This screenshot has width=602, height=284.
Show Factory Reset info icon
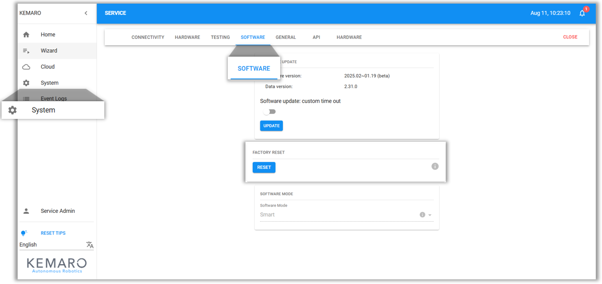434,167
